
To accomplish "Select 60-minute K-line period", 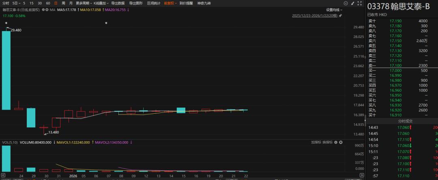I will 48,3.
